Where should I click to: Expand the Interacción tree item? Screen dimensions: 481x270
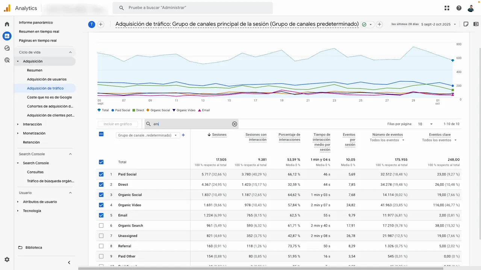pos(18,124)
